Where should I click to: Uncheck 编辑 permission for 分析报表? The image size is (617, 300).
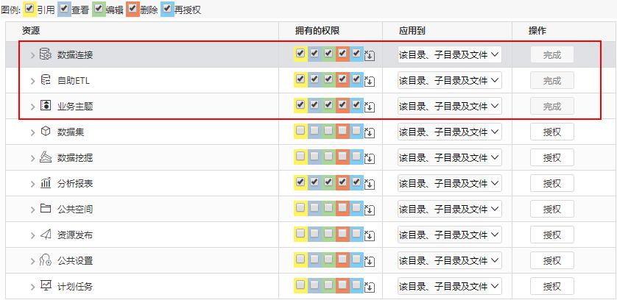328,182
